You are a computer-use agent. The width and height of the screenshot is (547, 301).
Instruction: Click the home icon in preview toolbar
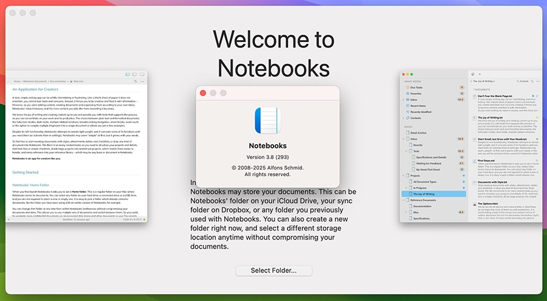[472, 74]
